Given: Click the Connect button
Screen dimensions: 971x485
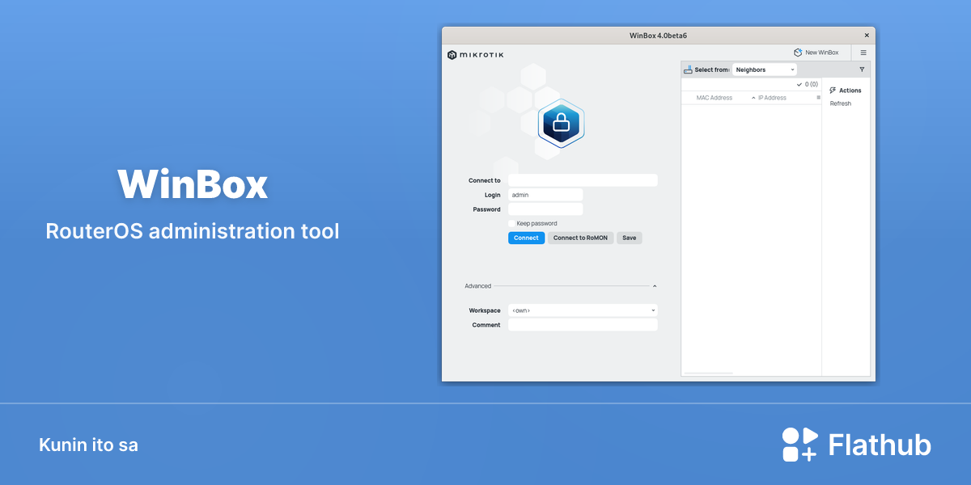Looking at the screenshot, I should (526, 238).
